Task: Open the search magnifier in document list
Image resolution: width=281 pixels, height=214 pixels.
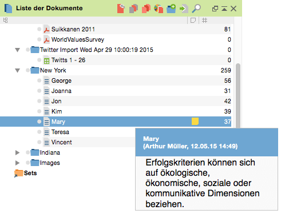Action: (x=196, y=9)
